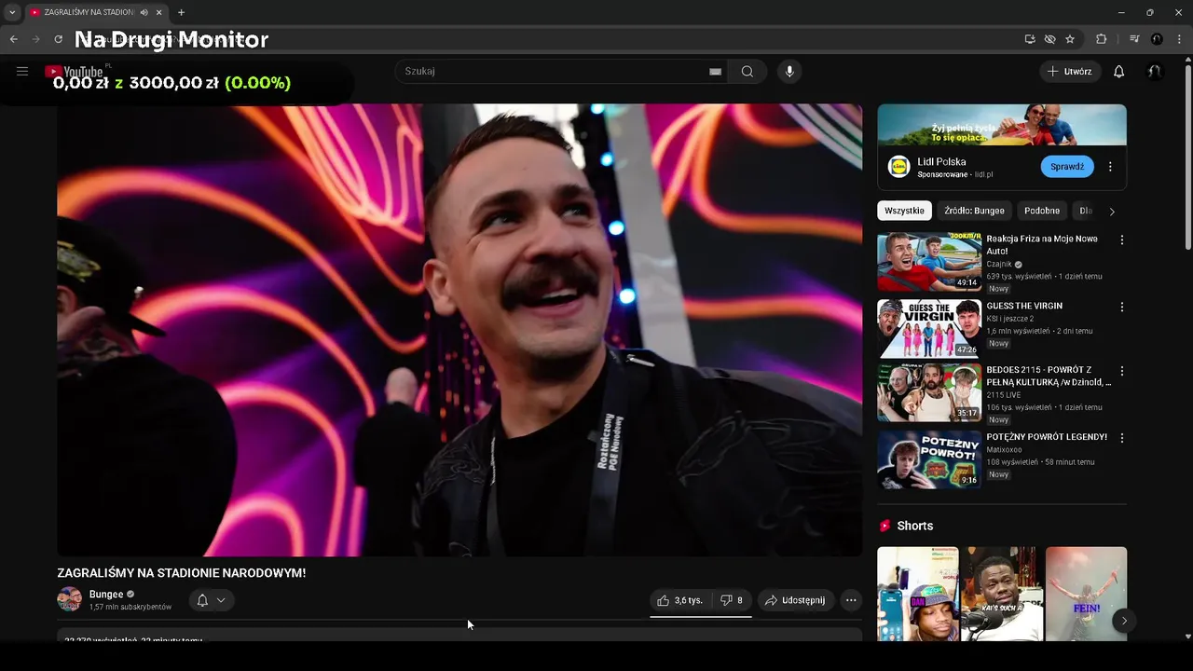The width and height of the screenshot is (1193, 671).
Task: Open the YouTube hamburger guide menu
Action: click(22, 71)
